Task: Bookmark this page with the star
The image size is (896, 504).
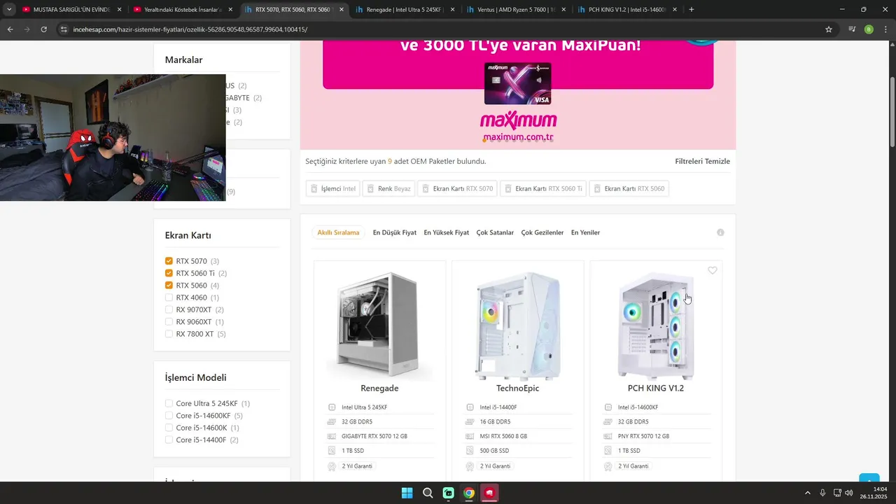Action: [829, 29]
